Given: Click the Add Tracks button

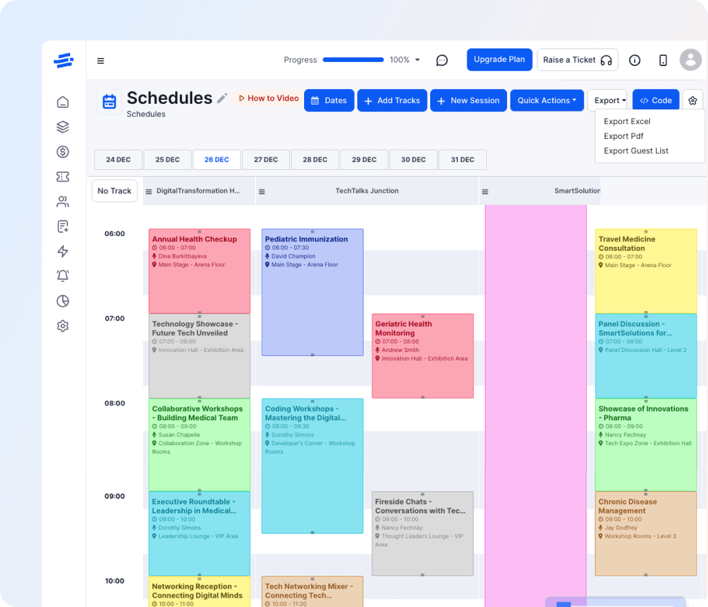Looking at the screenshot, I should coord(392,100).
